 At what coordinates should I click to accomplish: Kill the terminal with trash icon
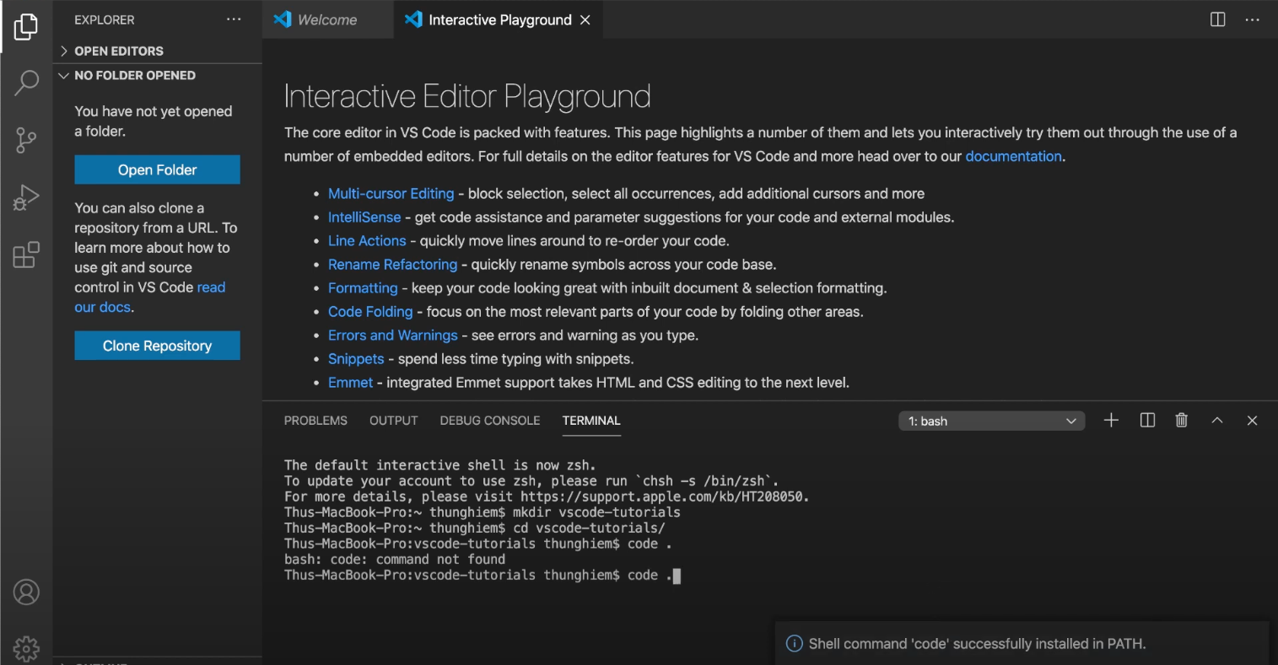[1181, 420]
